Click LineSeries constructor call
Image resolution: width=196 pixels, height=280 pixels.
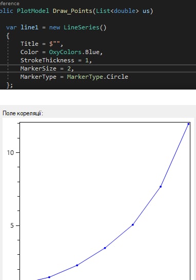[x=85, y=27]
